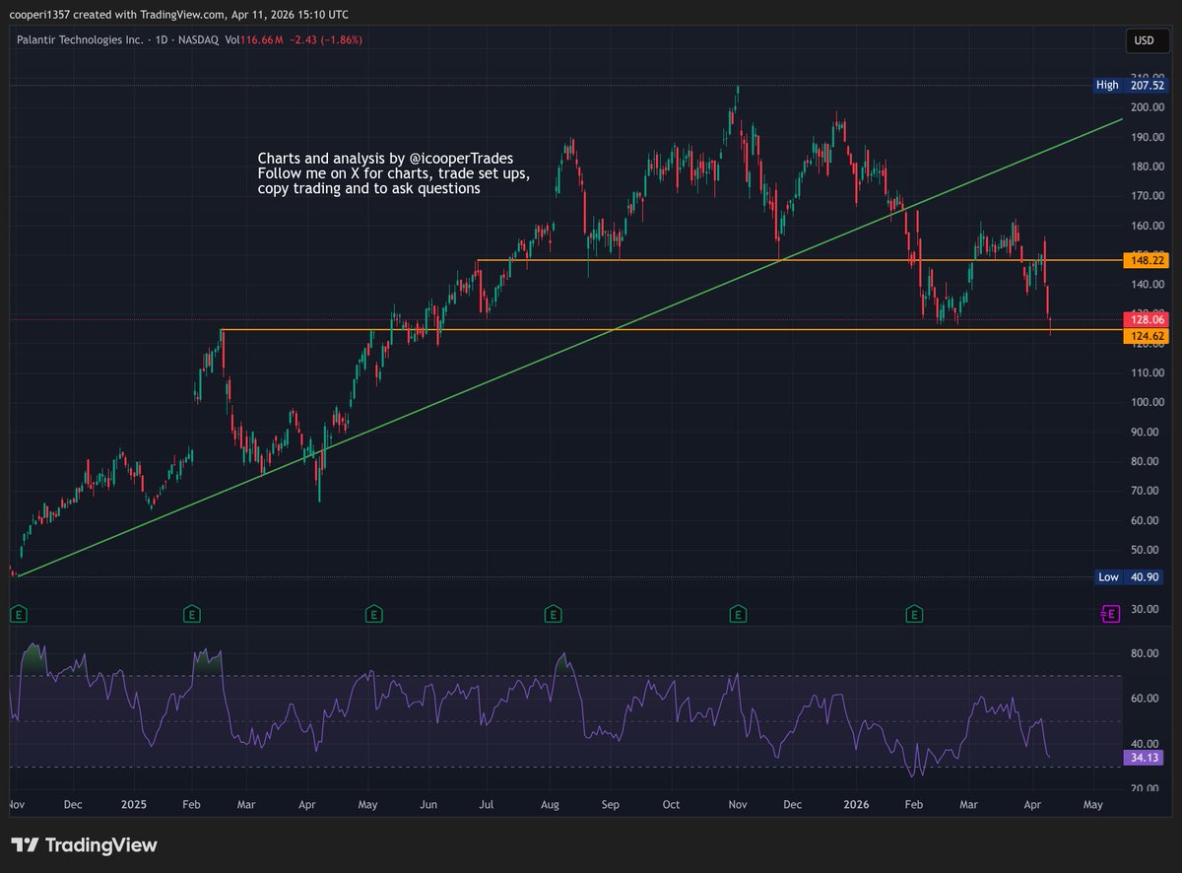Click the earnings icon below May 2025

pyautogui.click(x=373, y=613)
